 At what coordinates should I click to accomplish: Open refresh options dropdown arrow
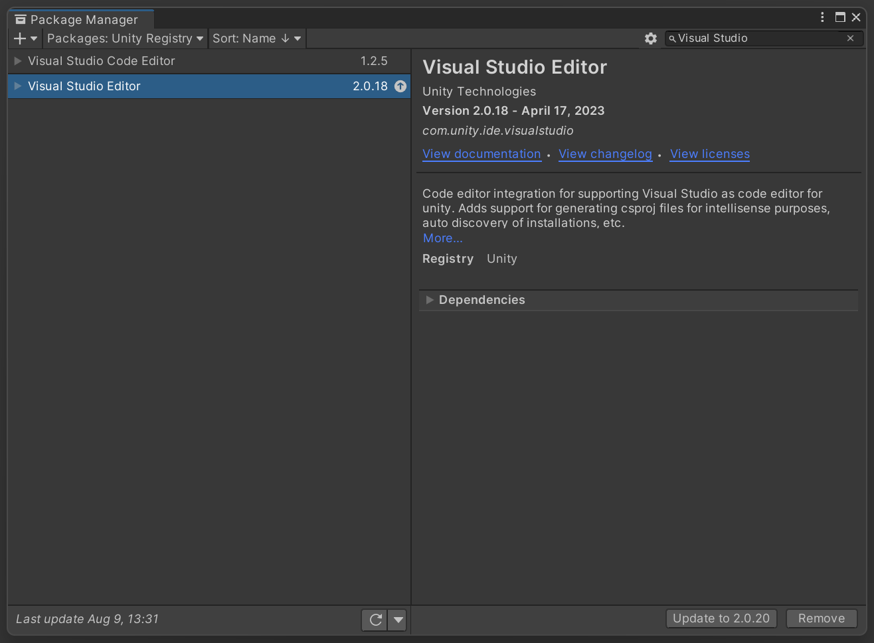coord(398,620)
